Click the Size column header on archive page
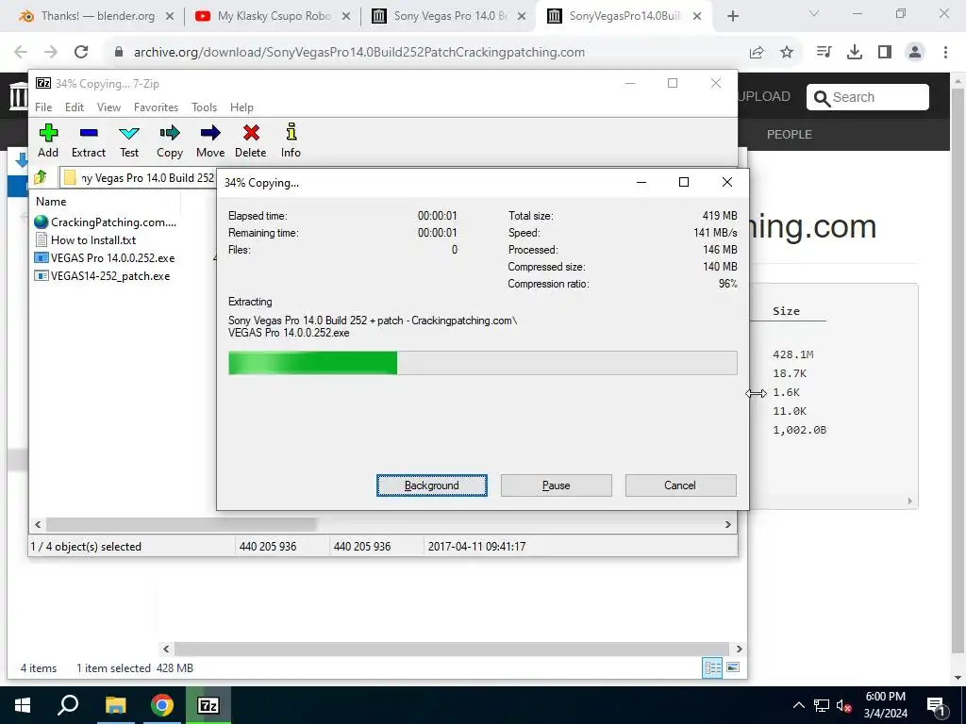Image resolution: width=966 pixels, height=724 pixels. click(786, 311)
